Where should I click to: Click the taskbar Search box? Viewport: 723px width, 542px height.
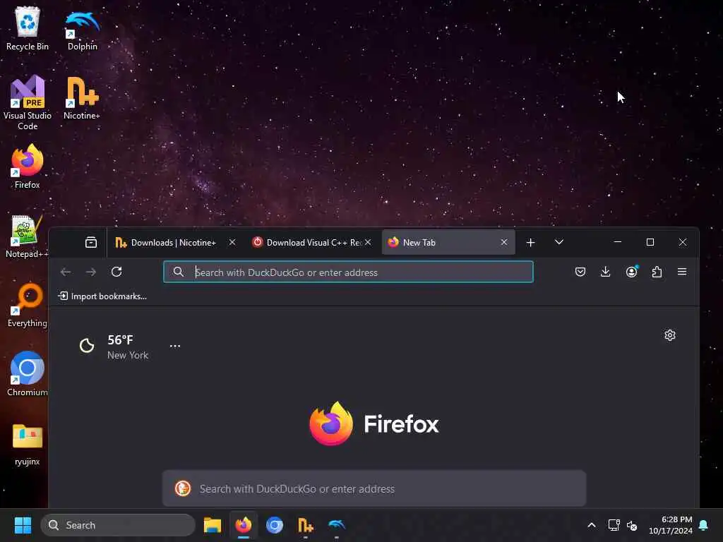tap(118, 525)
